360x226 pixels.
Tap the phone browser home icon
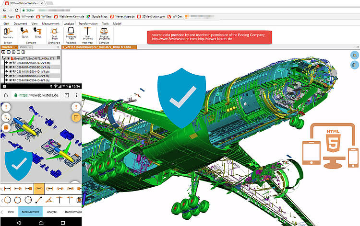[x=6, y=95]
